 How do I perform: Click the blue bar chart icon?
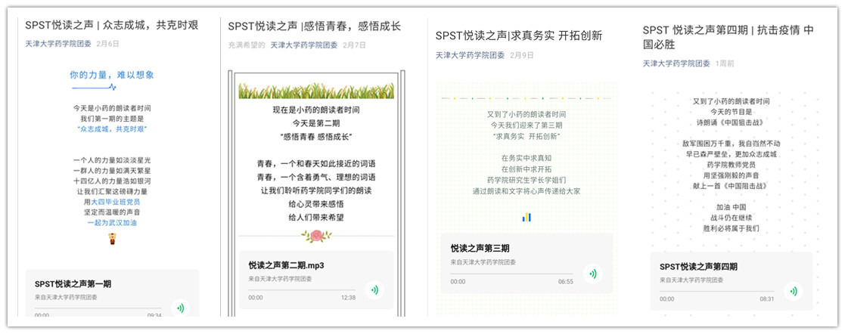pyautogui.click(x=526, y=217)
